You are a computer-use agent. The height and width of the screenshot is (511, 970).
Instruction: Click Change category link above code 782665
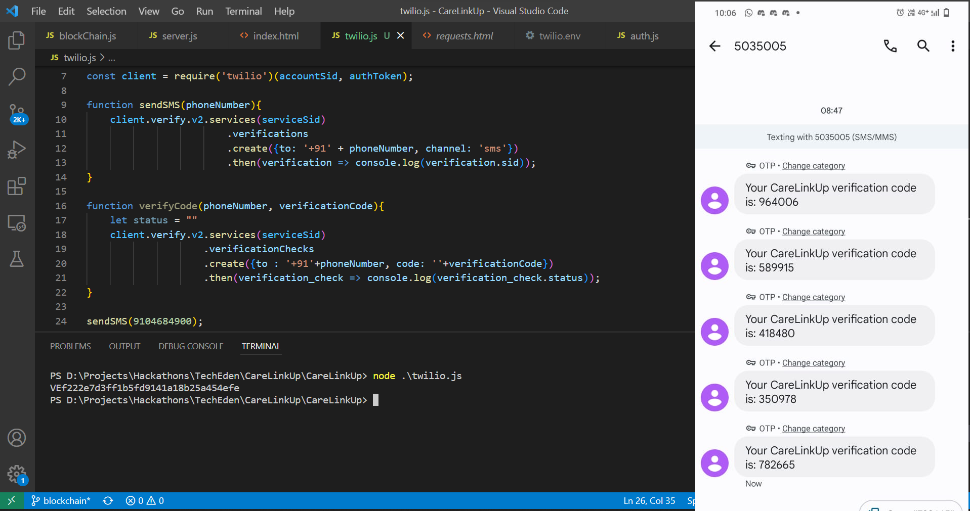pyautogui.click(x=813, y=429)
